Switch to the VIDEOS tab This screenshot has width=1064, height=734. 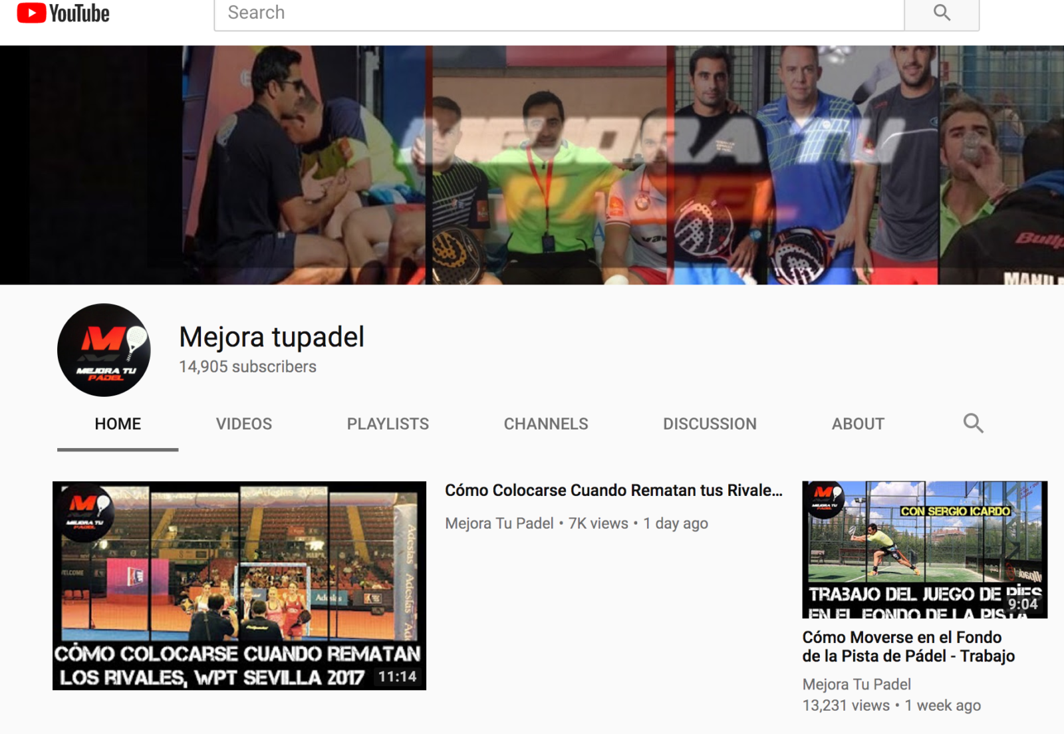point(243,424)
